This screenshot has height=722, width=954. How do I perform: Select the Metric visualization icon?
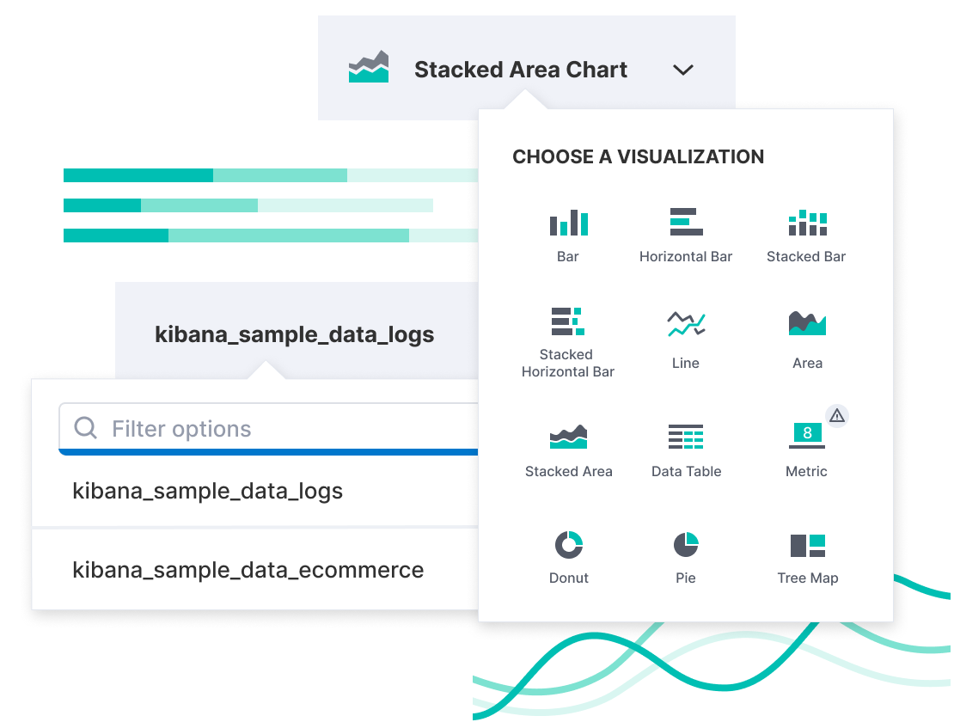tap(807, 436)
